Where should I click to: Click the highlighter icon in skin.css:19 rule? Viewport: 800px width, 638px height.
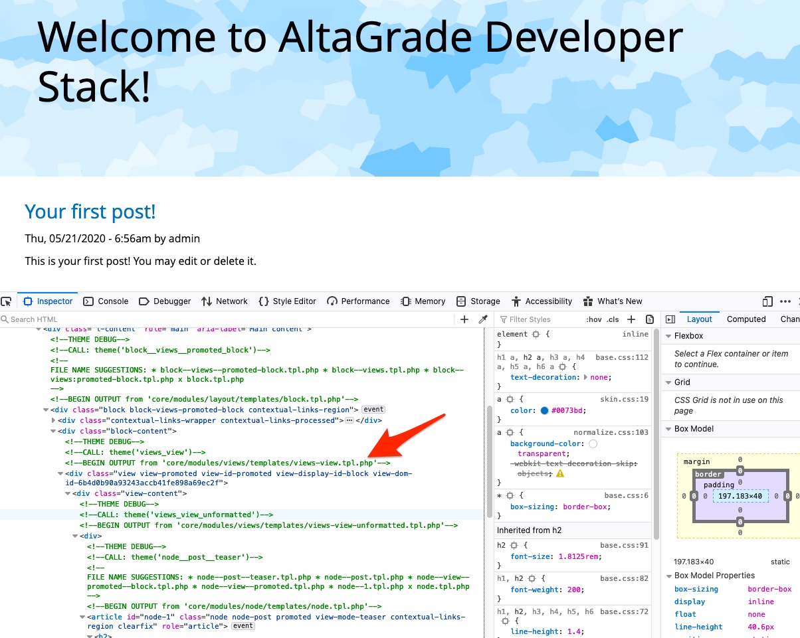tap(510, 399)
